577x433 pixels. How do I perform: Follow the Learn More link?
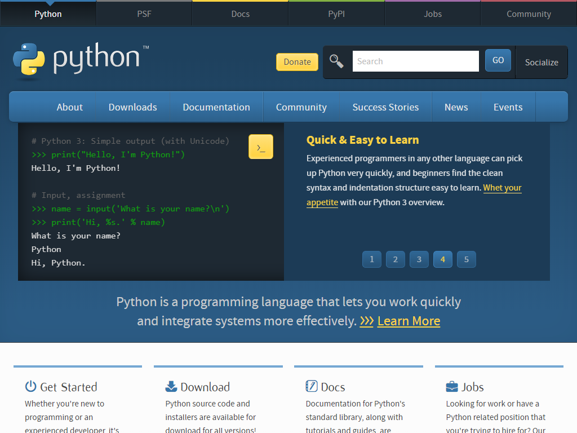(409, 321)
